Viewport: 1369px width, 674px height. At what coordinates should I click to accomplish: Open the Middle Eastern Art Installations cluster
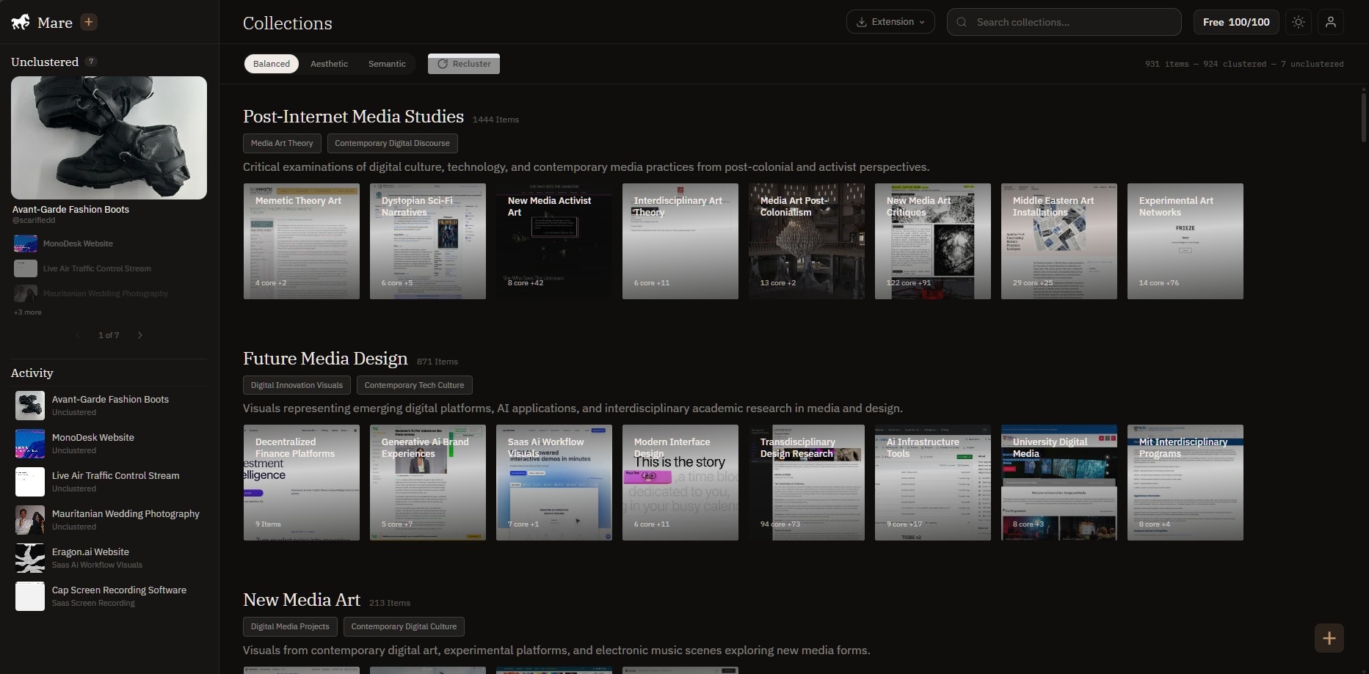[1059, 241]
